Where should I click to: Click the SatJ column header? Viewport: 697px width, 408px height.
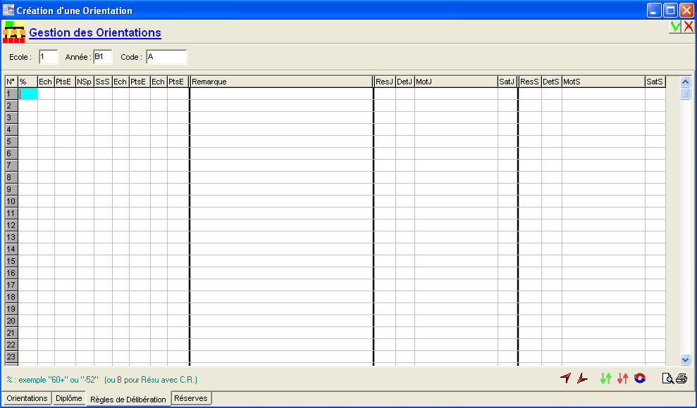(x=507, y=82)
